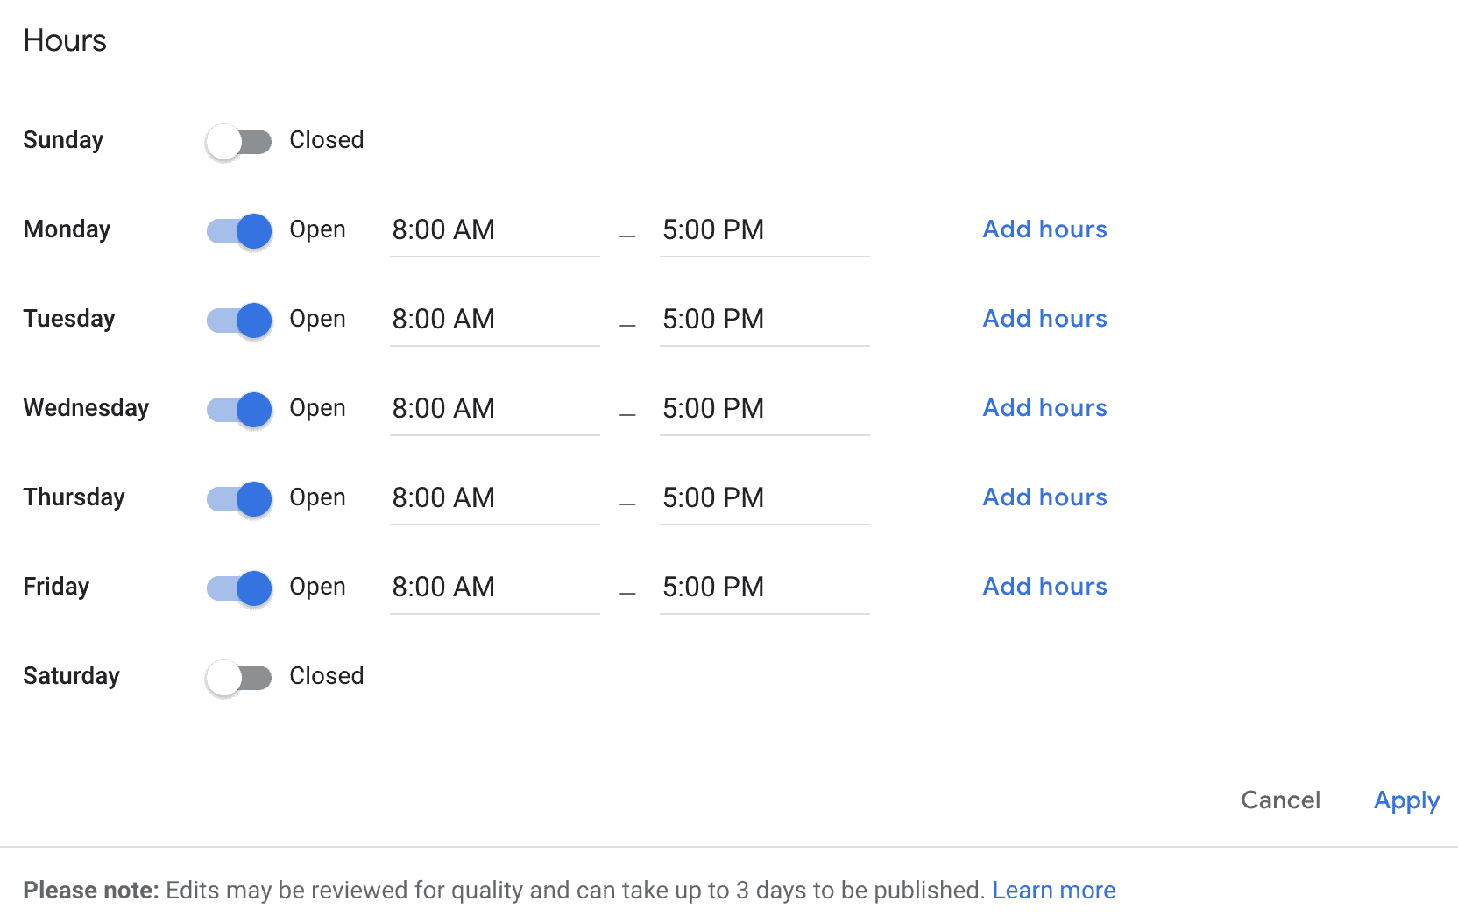1458x916 pixels.
Task: Add a second time slot for Wednesday
Action: (x=1044, y=407)
